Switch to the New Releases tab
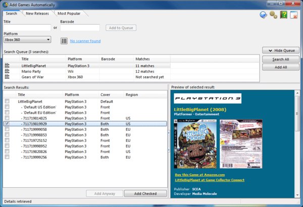This screenshot has height=207, width=303. (x=37, y=13)
